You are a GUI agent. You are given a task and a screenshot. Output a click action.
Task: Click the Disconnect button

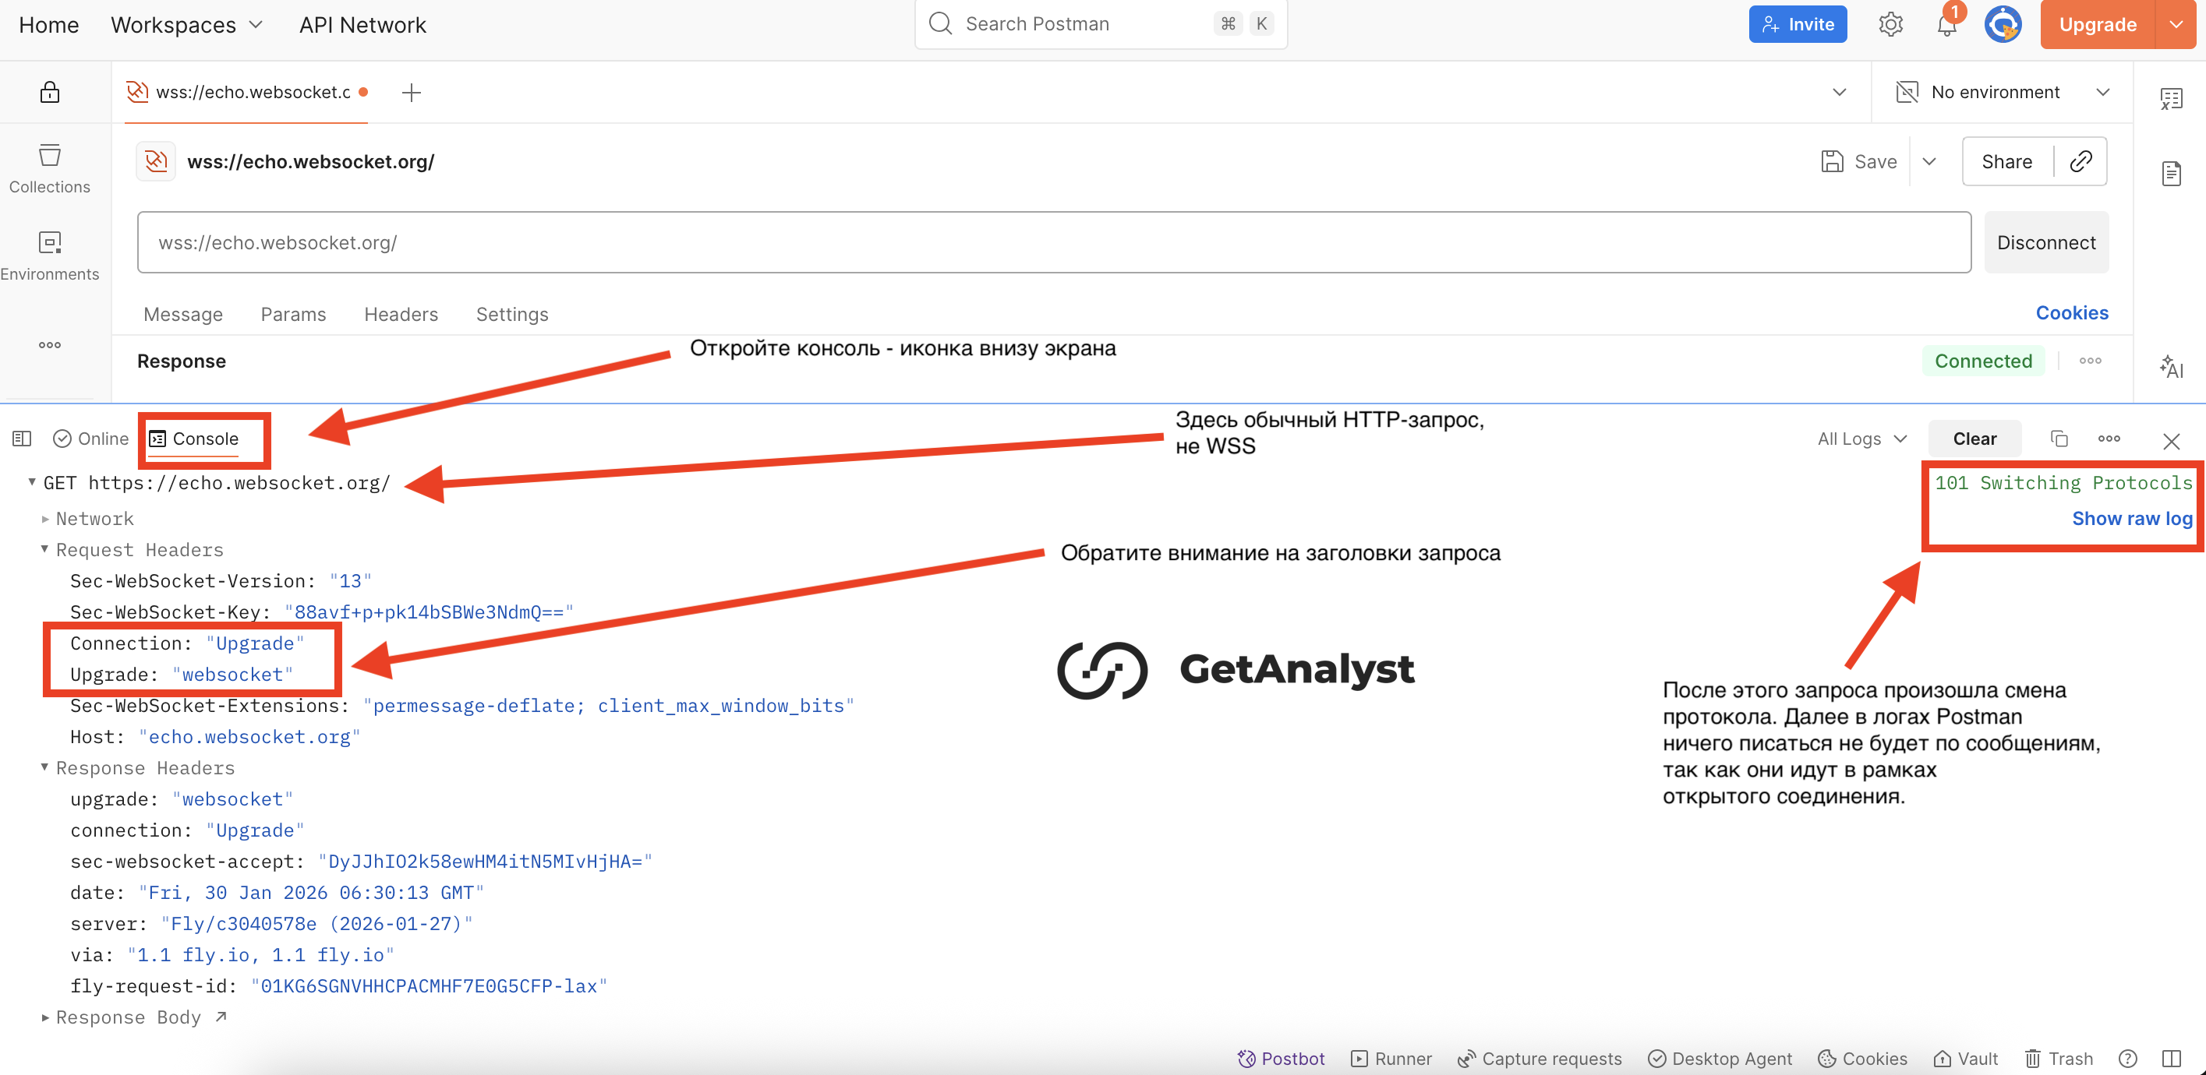[2045, 242]
